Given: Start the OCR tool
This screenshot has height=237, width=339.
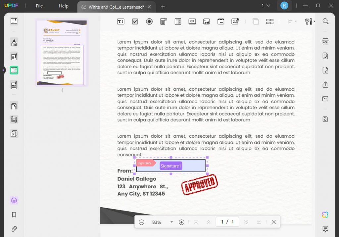Looking at the screenshot, I should click(325, 41).
